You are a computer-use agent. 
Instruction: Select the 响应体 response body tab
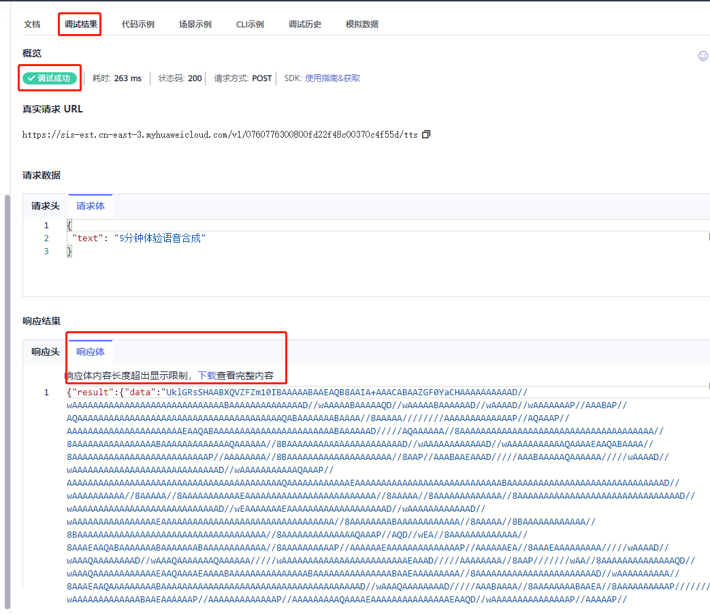click(90, 352)
